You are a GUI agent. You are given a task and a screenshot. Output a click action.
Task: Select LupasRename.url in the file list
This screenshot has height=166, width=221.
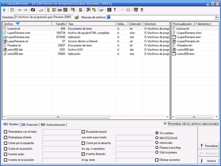click(86, 41)
